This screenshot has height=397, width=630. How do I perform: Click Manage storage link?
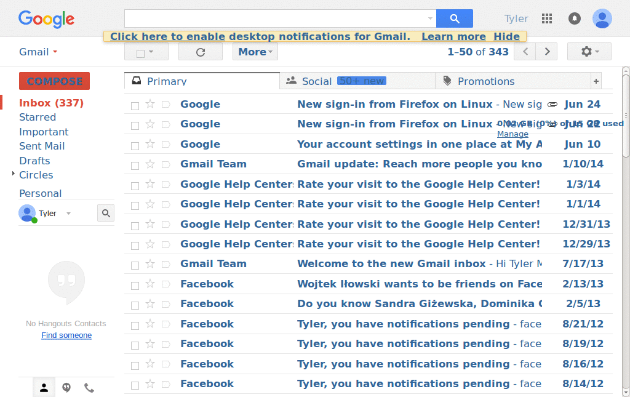[x=512, y=134]
